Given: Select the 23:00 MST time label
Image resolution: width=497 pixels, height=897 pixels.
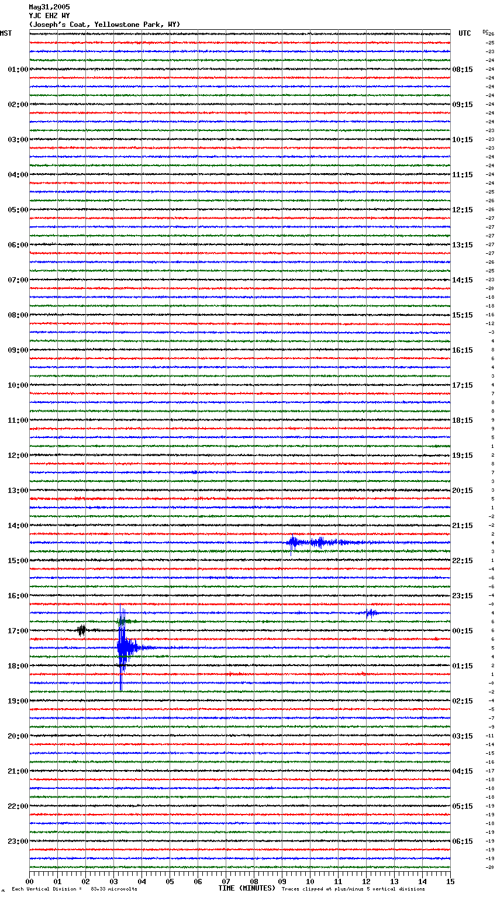Looking at the screenshot, I should click(18, 841).
